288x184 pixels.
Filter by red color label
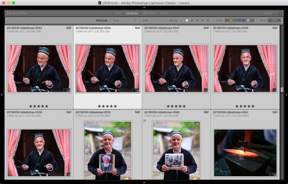coord(227,21)
